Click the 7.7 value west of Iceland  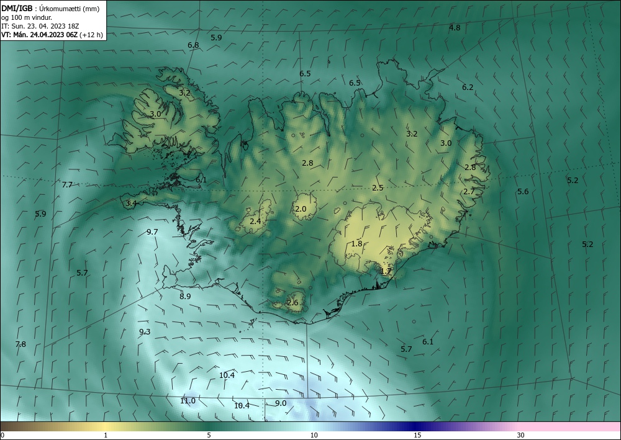pyautogui.click(x=67, y=184)
